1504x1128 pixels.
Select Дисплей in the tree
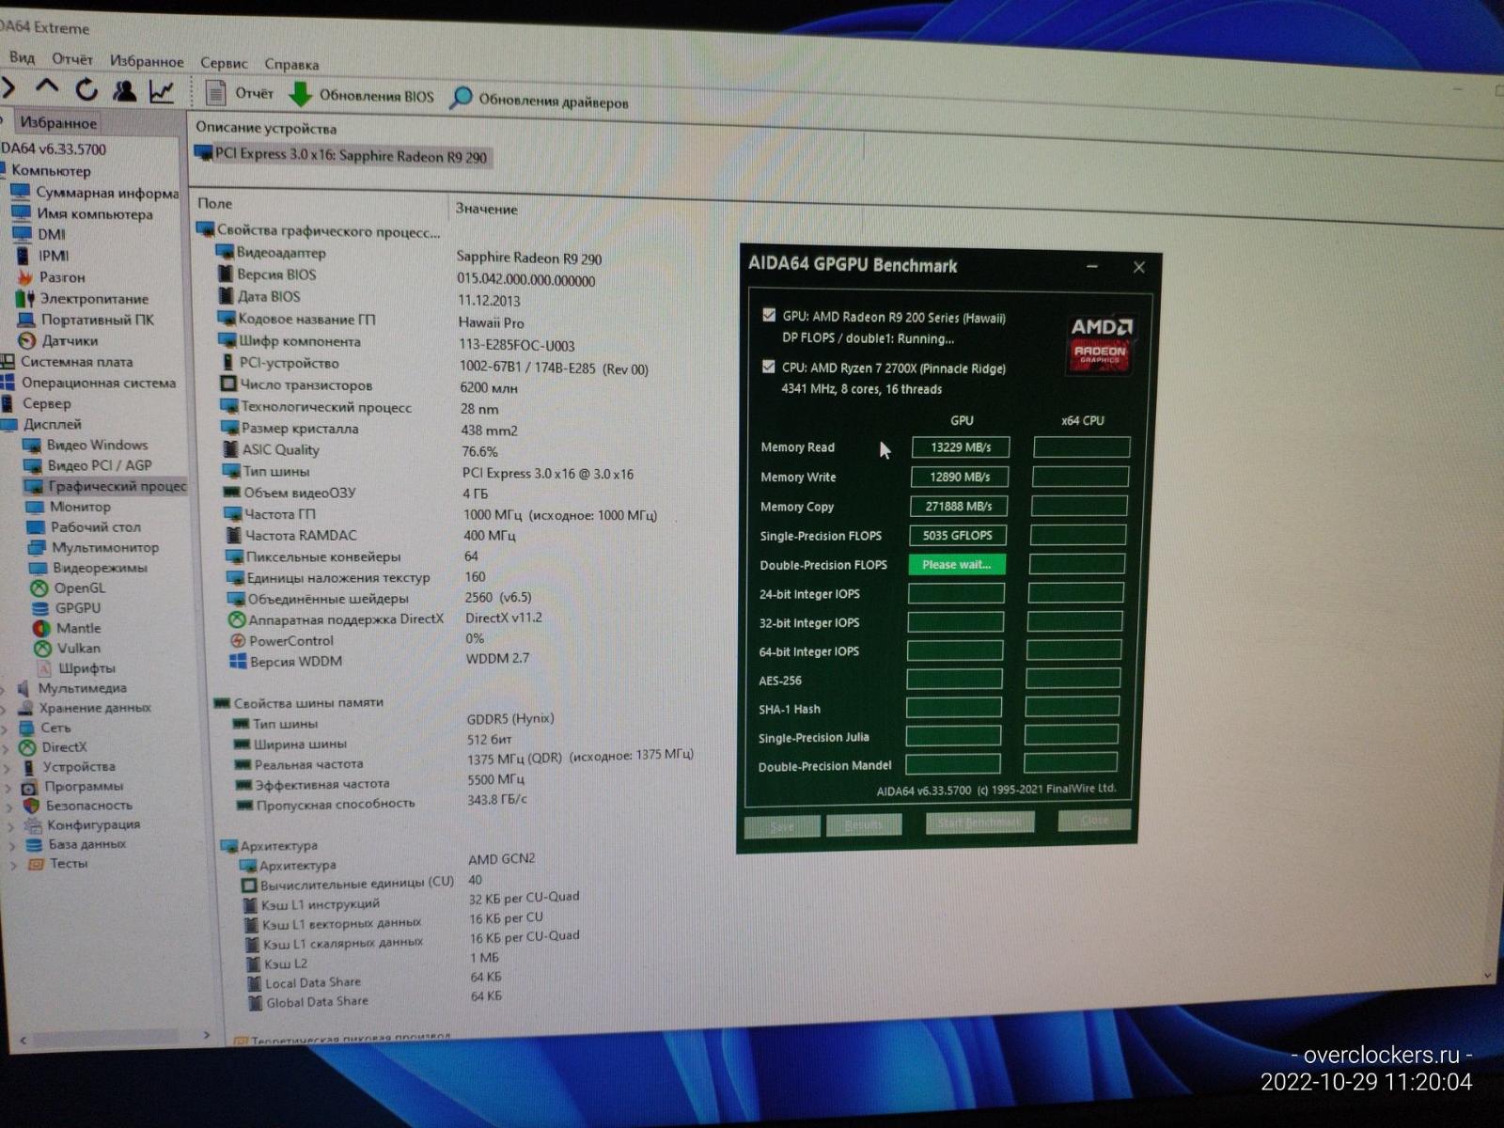tap(53, 424)
